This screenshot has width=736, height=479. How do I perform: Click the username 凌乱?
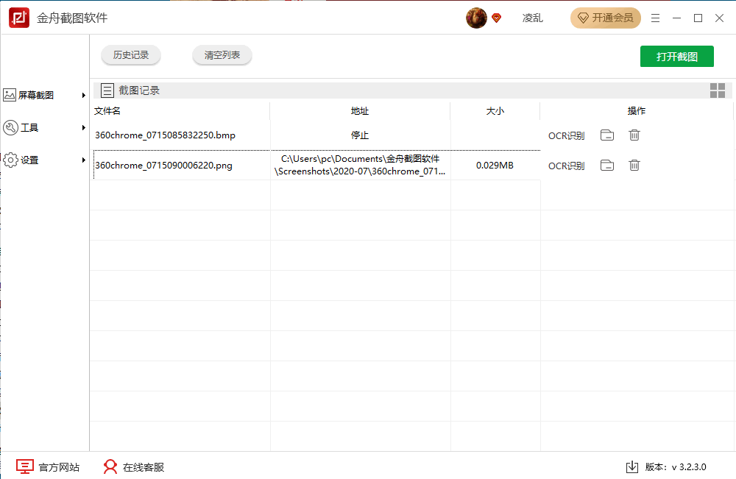533,18
